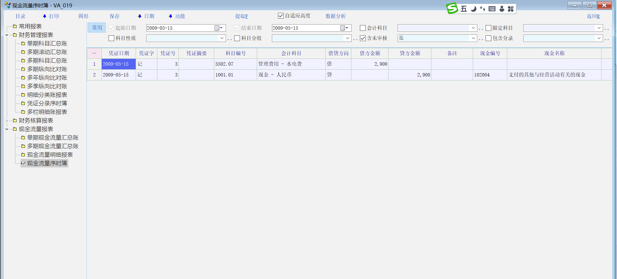Screen dimensions: 617x279
Task: Select the 现金流量明细报表 tree item
Action: [50, 155]
